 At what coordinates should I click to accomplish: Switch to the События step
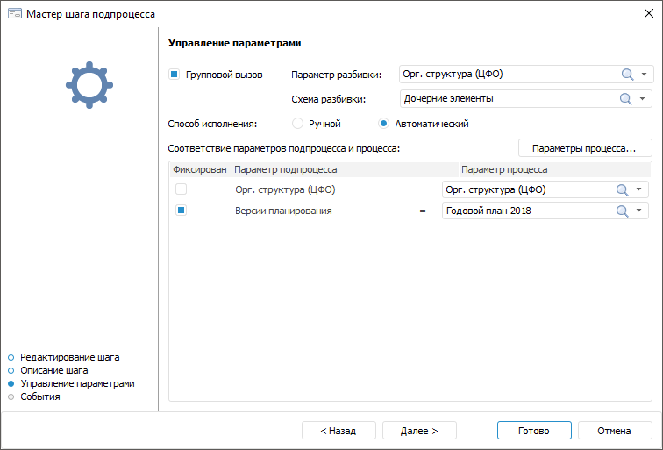pyautogui.click(x=39, y=396)
